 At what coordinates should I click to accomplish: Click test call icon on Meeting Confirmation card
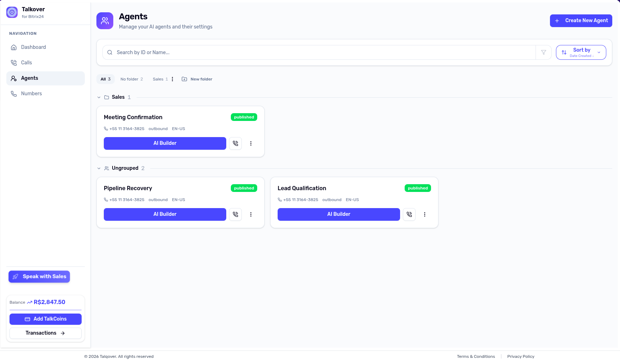point(235,143)
